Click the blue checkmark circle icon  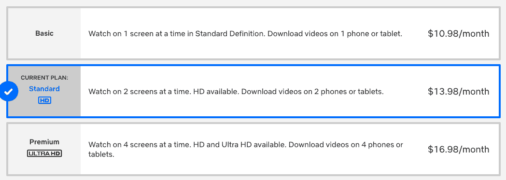[9, 92]
